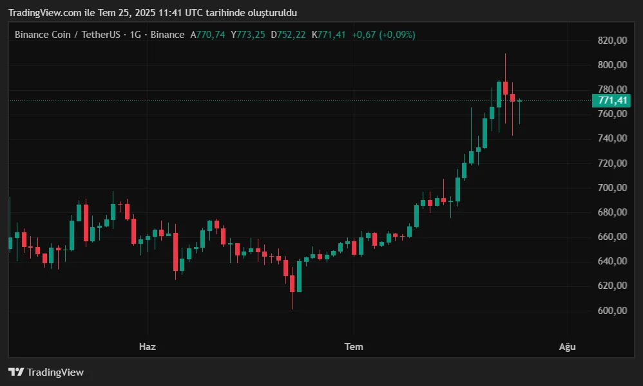Click the '720,00' price axis label
Screen dimensions: 643x386
click(612, 163)
